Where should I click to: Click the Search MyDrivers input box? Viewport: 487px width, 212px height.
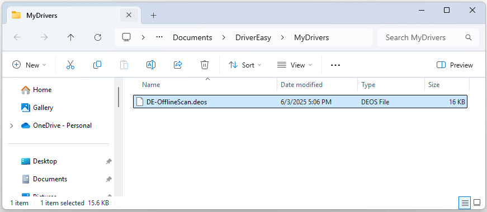[428, 37]
